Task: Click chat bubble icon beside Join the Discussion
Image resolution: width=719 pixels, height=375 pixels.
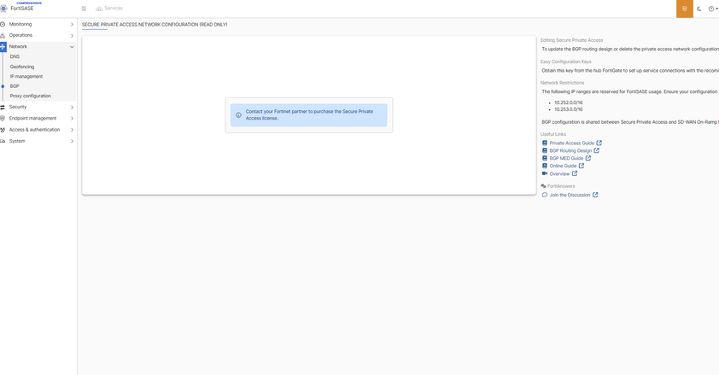Action: (545, 195)
